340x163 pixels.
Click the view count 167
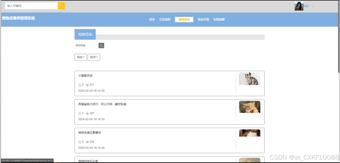92,114
